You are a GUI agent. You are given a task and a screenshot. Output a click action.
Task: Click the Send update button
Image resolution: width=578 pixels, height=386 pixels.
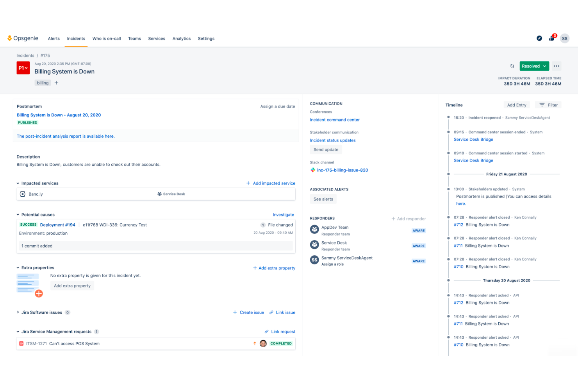(326, 149)
